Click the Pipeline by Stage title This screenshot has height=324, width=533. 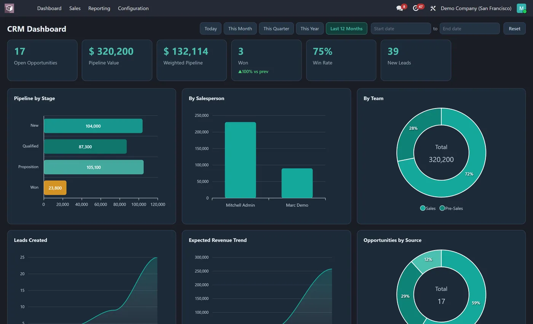point(34,98)
